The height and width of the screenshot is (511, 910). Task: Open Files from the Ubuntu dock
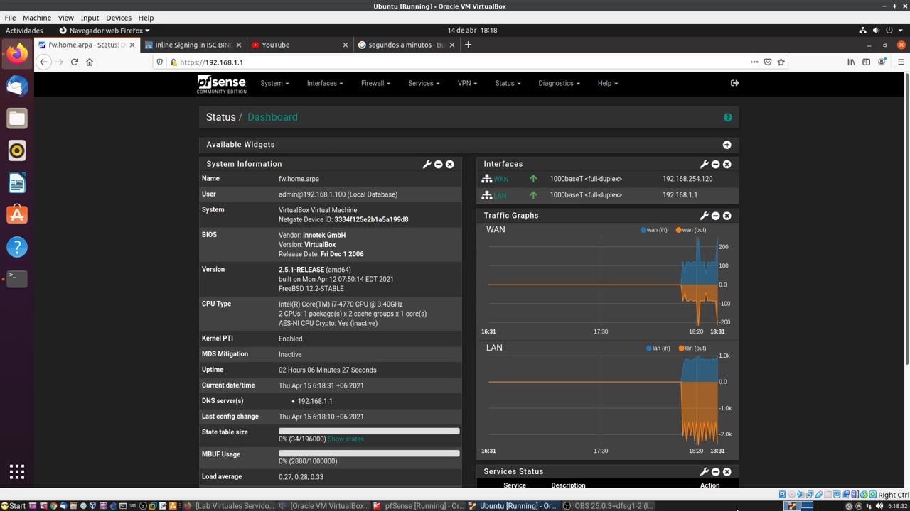[17, 119]
